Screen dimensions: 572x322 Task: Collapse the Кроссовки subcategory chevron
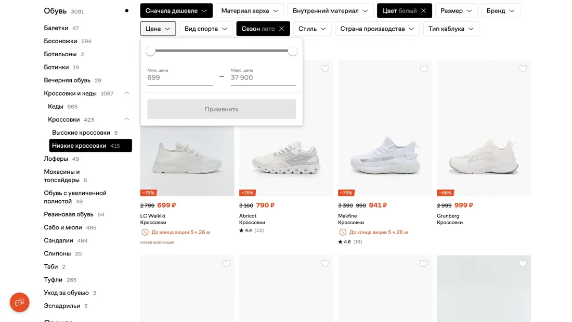coord(126,119)
